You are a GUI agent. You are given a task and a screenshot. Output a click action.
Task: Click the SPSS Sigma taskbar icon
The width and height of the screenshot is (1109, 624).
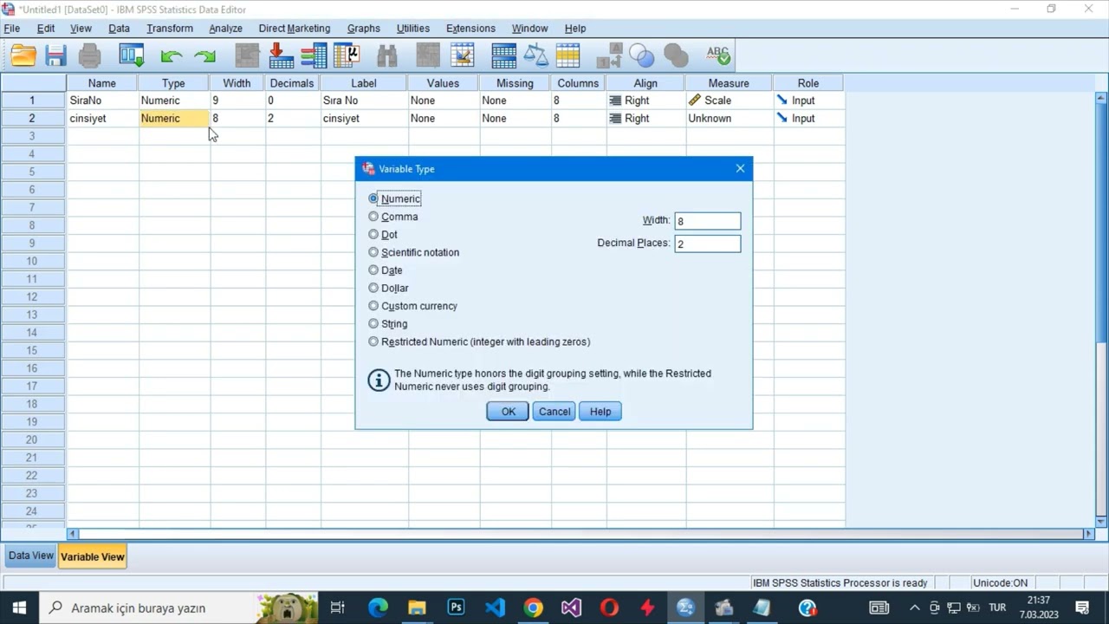point(685,608)
